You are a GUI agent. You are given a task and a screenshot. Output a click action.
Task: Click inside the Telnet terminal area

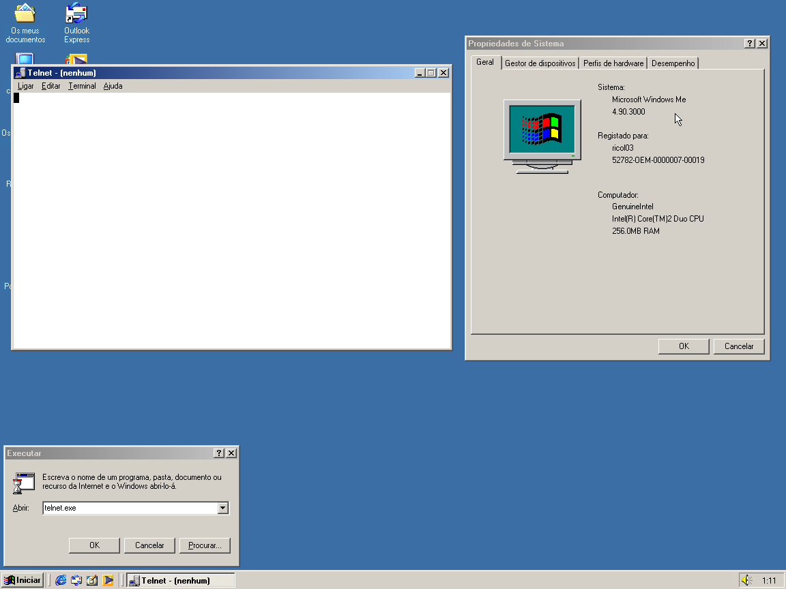point(231,220)
